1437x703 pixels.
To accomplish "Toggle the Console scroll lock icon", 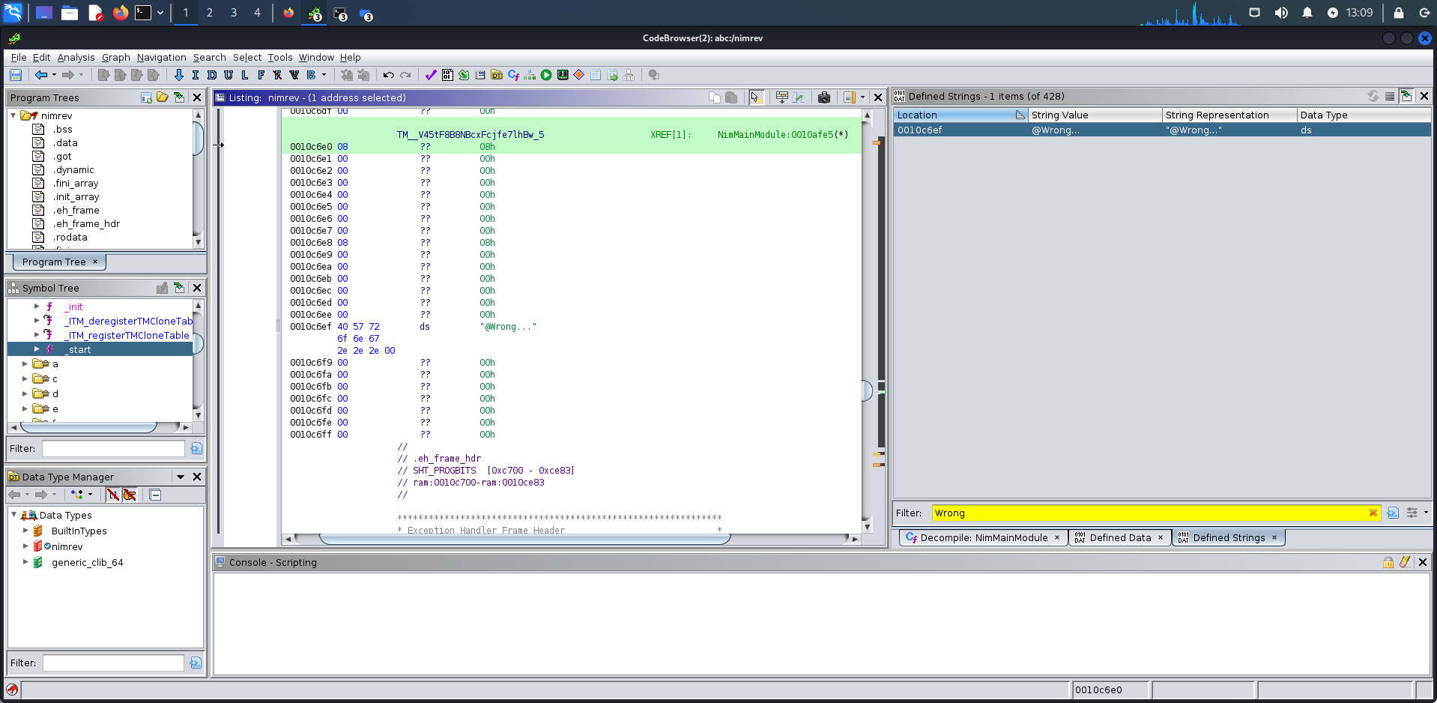I will coord(1388,562).
